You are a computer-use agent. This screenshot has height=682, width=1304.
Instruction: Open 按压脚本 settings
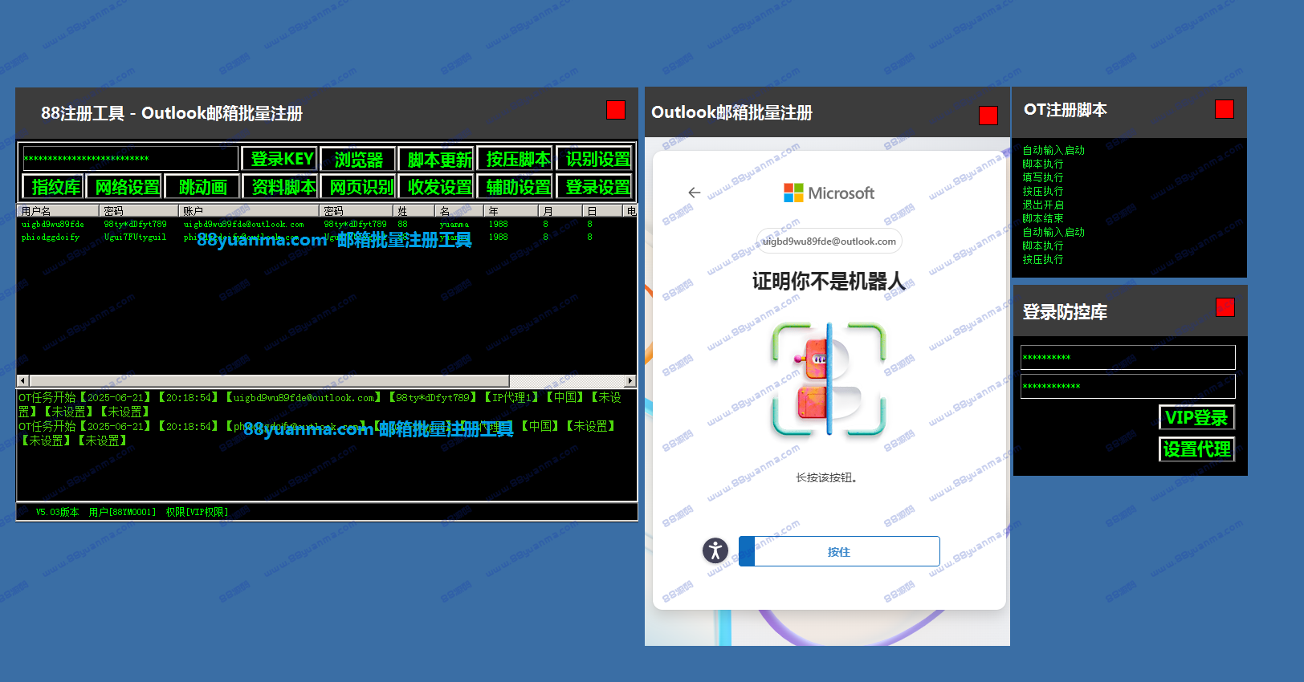click(x=516, y=159)
